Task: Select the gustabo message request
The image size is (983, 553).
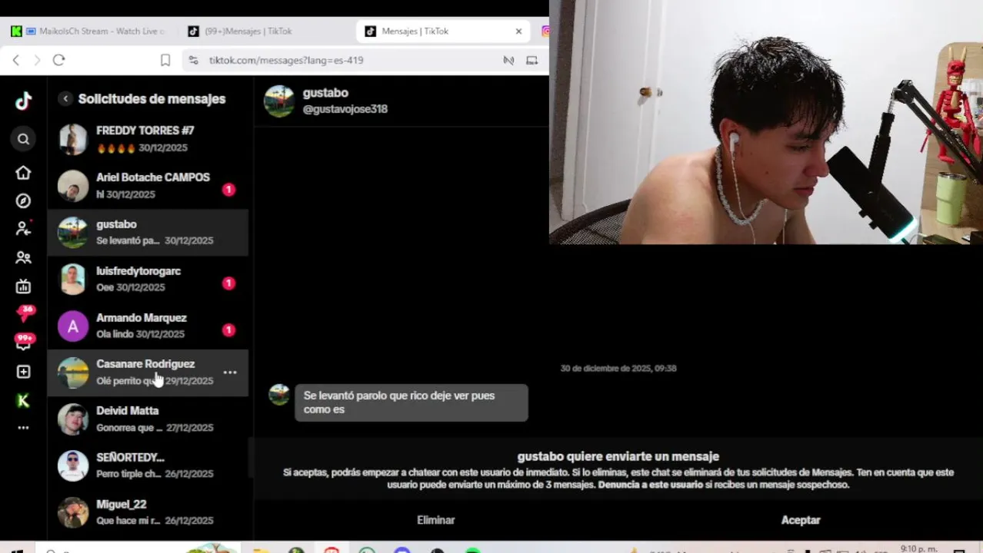Action: pos(148,232)
